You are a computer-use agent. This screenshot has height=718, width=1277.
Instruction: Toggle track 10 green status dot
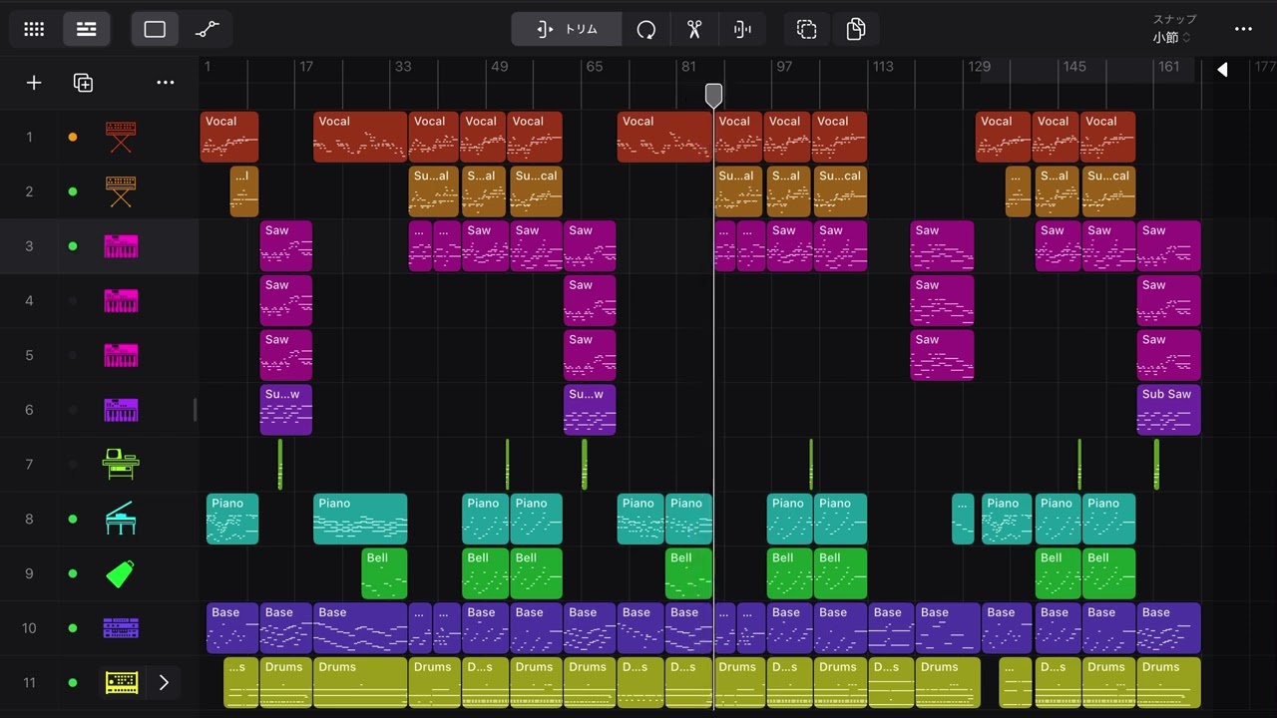72,628
